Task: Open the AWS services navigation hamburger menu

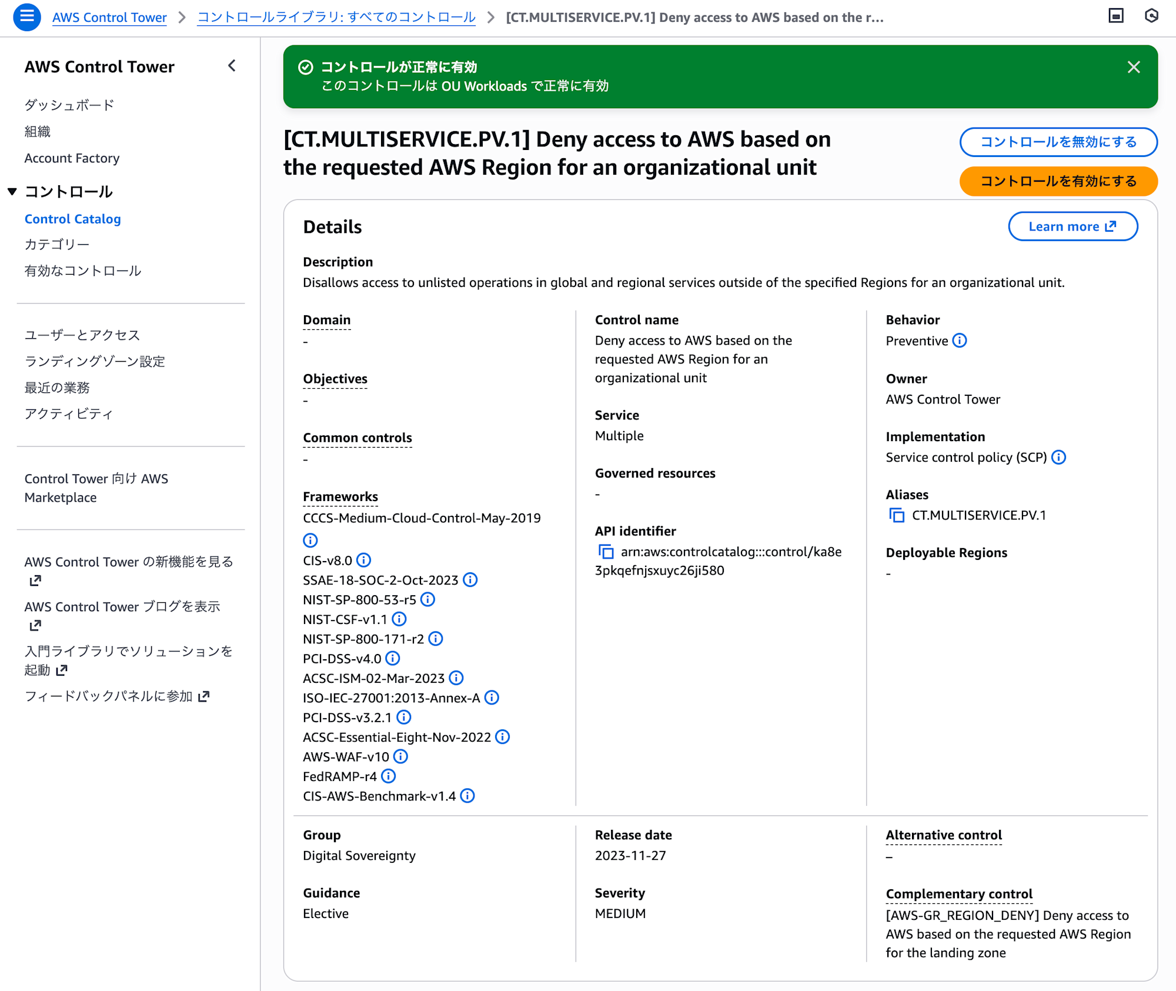Action: [26, 17]
